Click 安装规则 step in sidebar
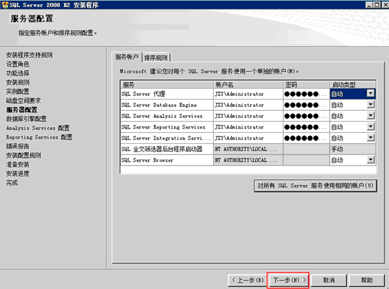 pyautogui.click(x=18, y=82)
